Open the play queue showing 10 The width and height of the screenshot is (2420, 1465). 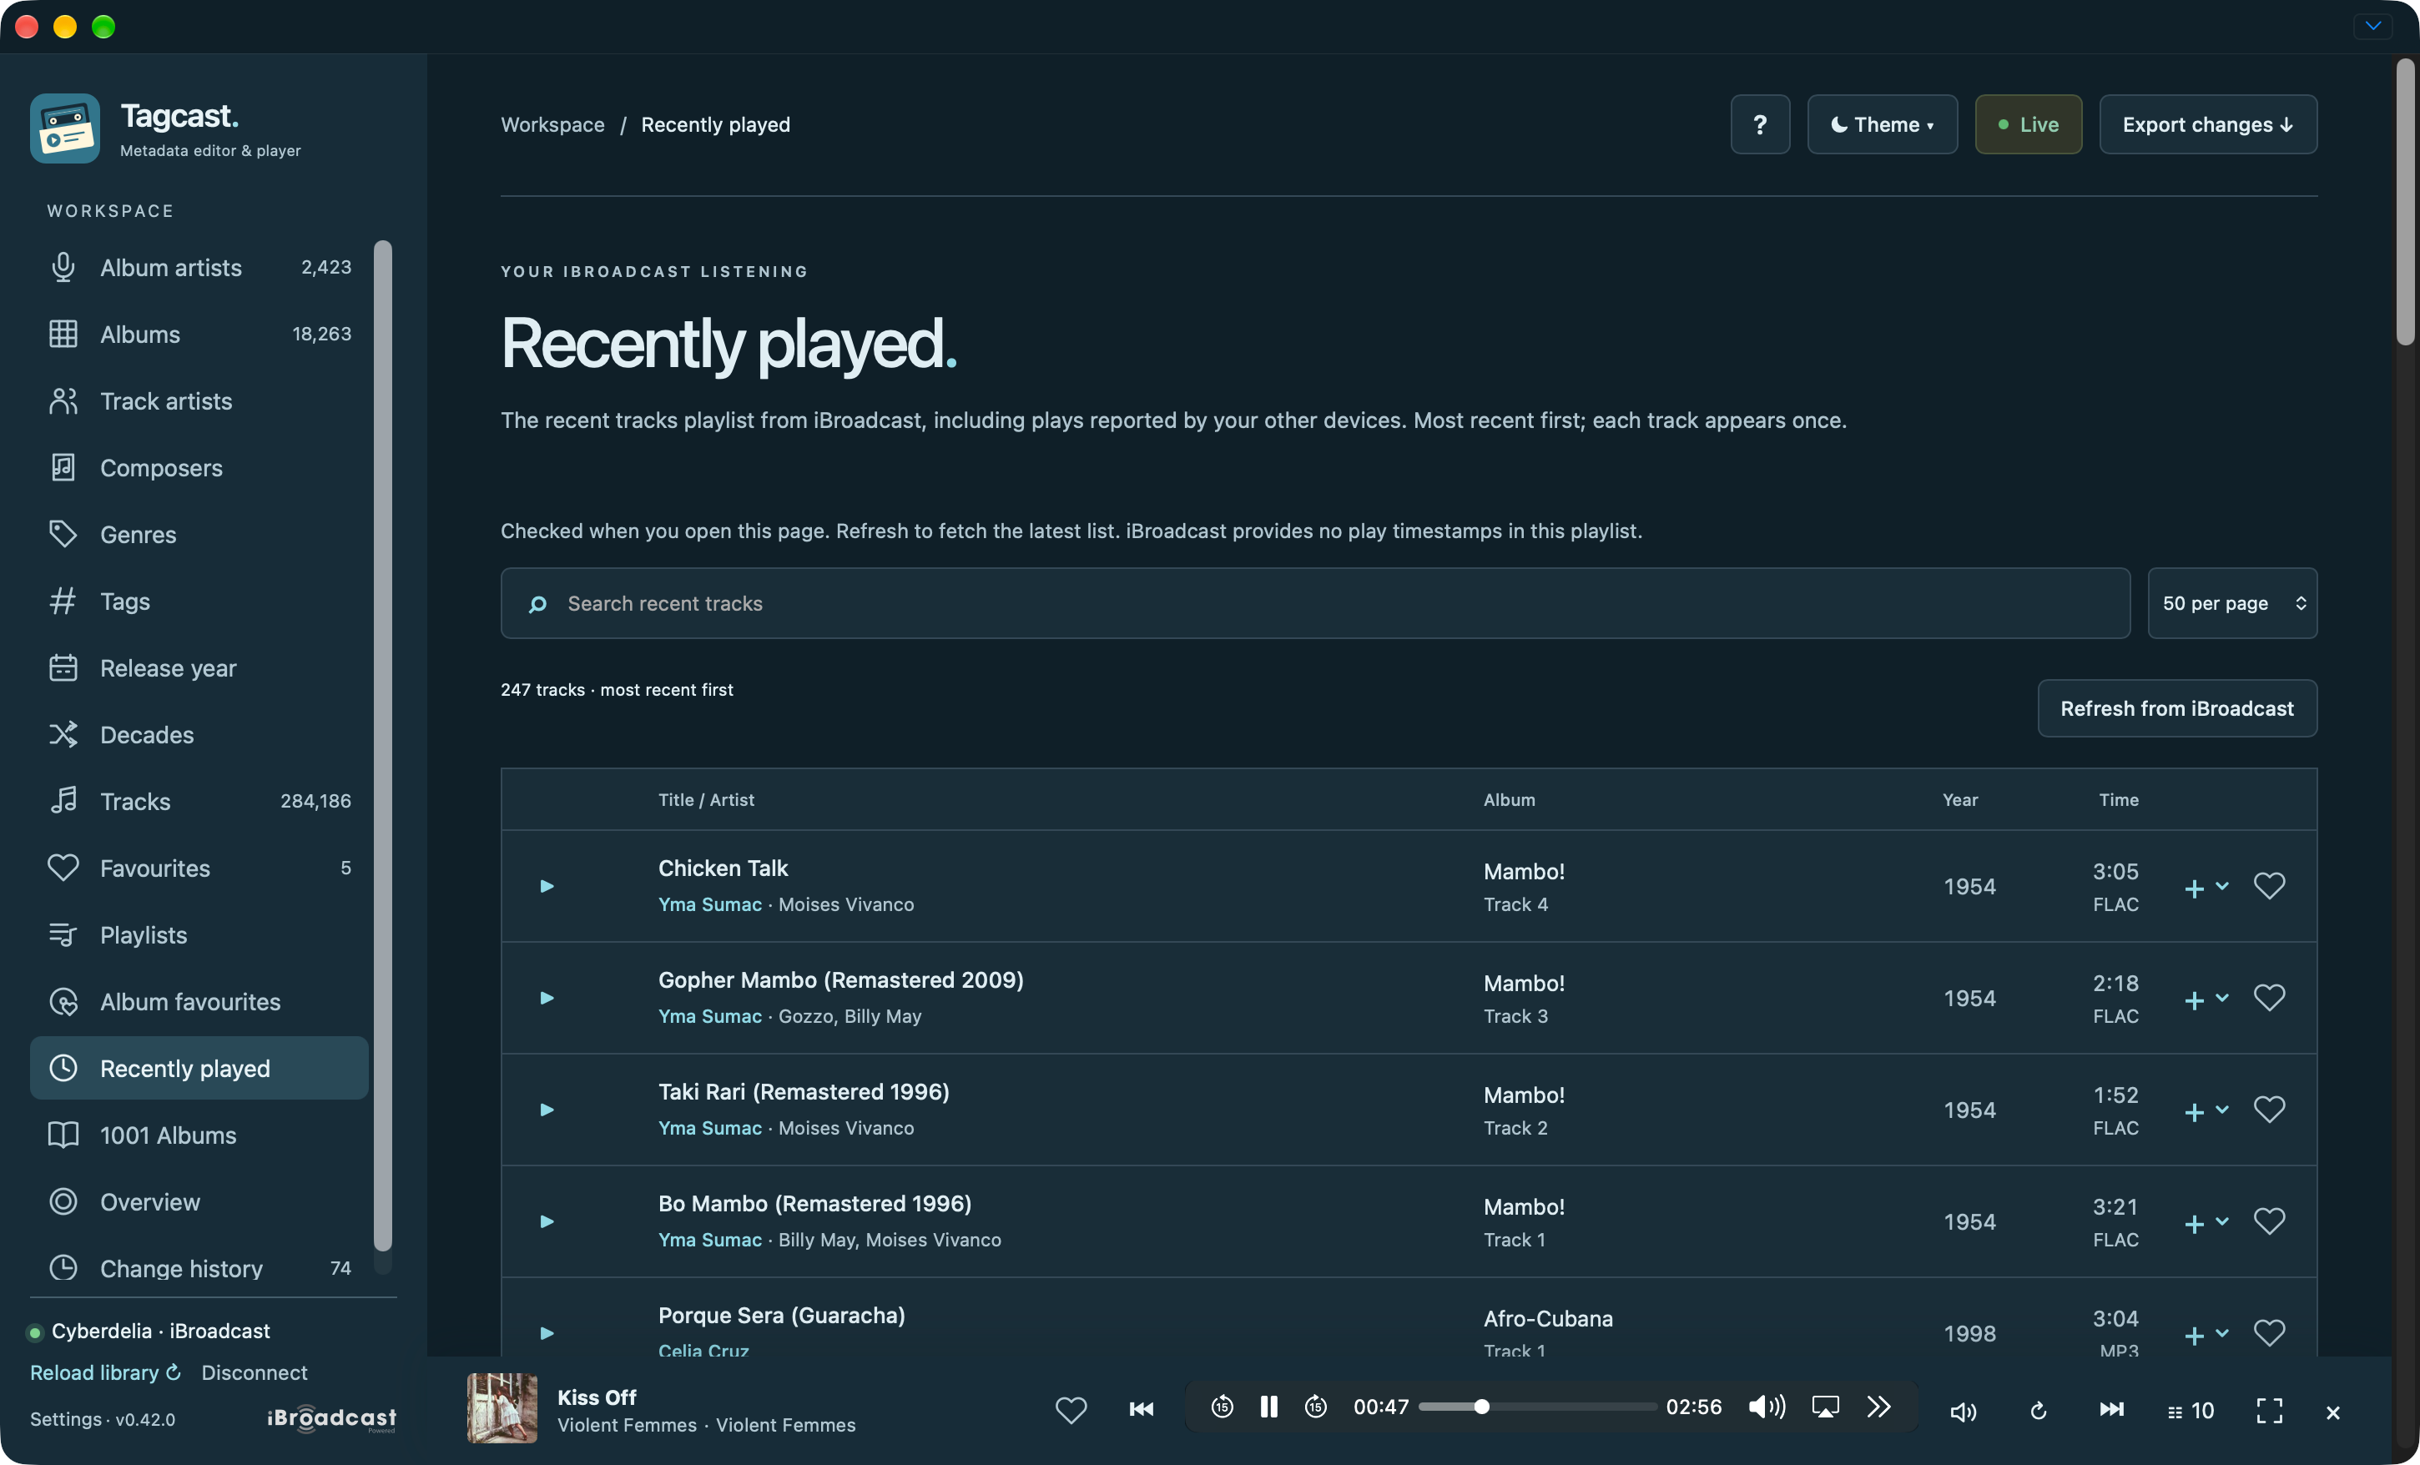pyautogui.click(x=2191, y=1411)
